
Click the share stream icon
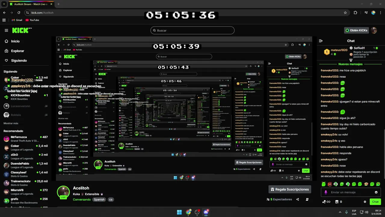[x=297, y=199]
